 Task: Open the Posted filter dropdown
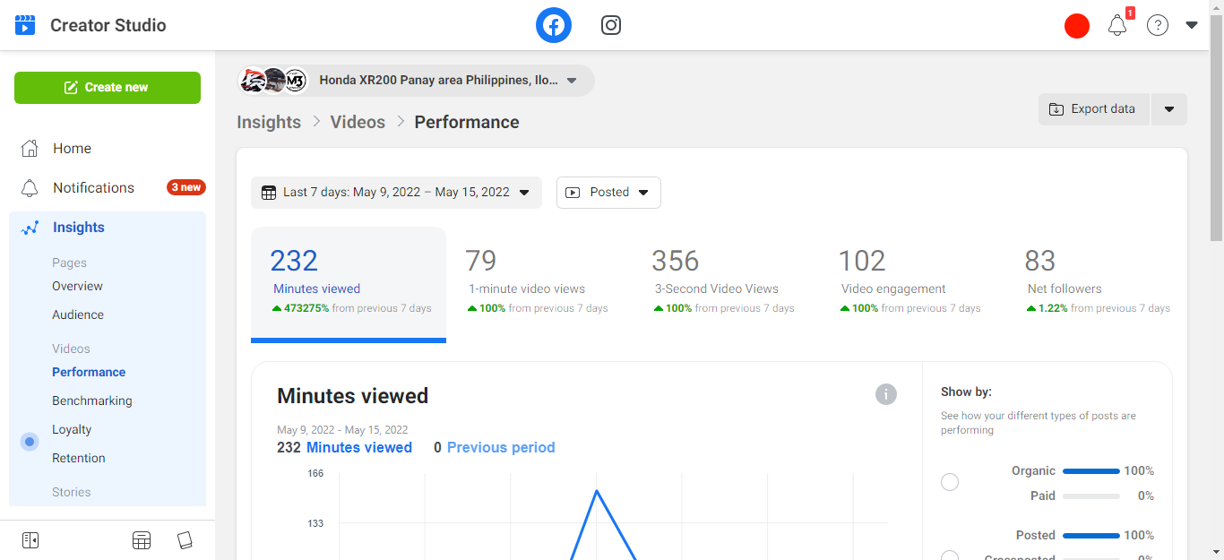tap(608, 193)
